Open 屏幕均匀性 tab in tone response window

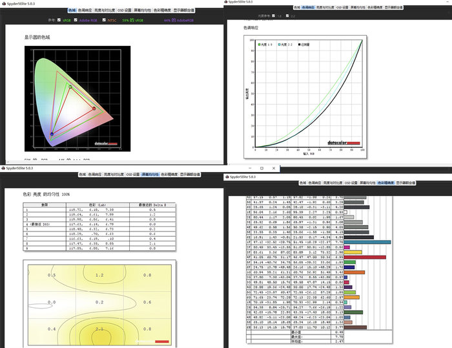(x=358, y=7)
